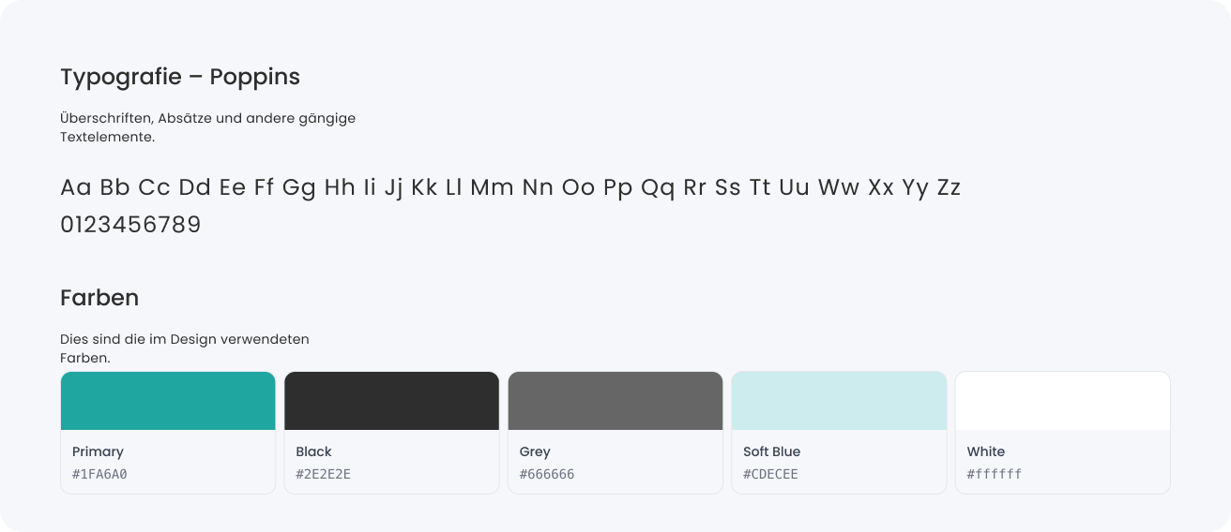
Task: Click the Primary teal color swatch
Action: coord(168,401)
